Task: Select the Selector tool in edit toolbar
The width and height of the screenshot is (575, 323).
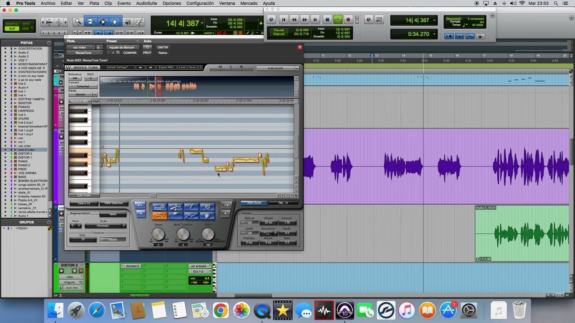Action: click(103, 22)
